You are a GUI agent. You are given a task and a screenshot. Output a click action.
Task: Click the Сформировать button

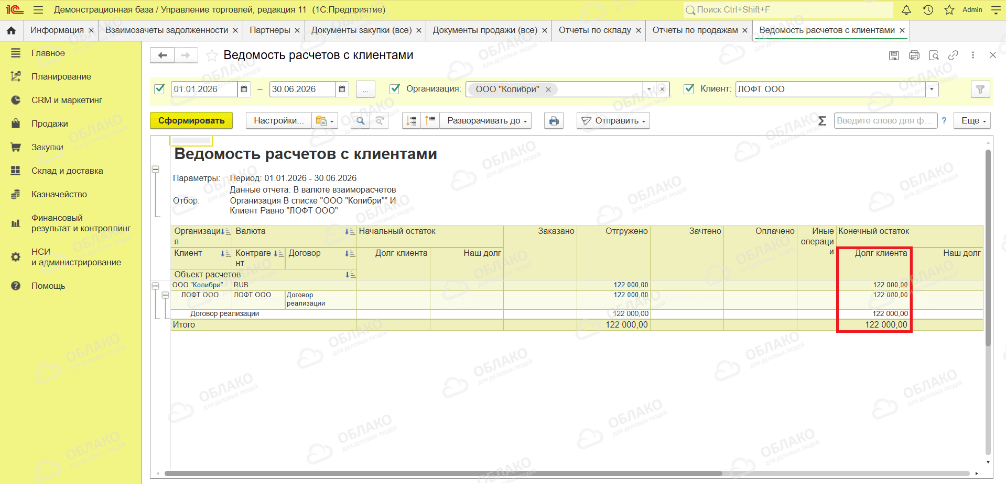pyautogui.click(x=191, y=121)
